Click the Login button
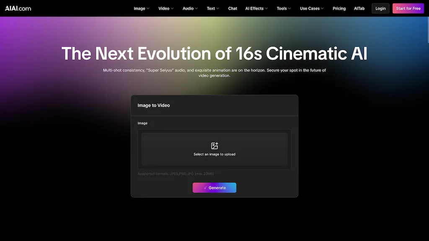 pyautogui.click(x=380, y=8)
